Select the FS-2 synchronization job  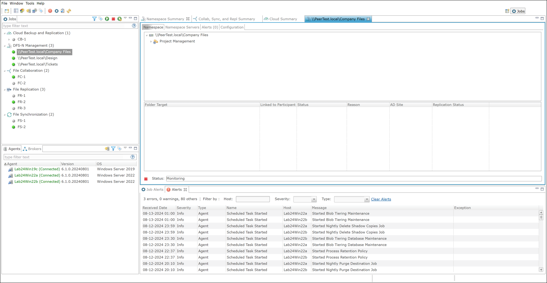click(x=21, y=127)
